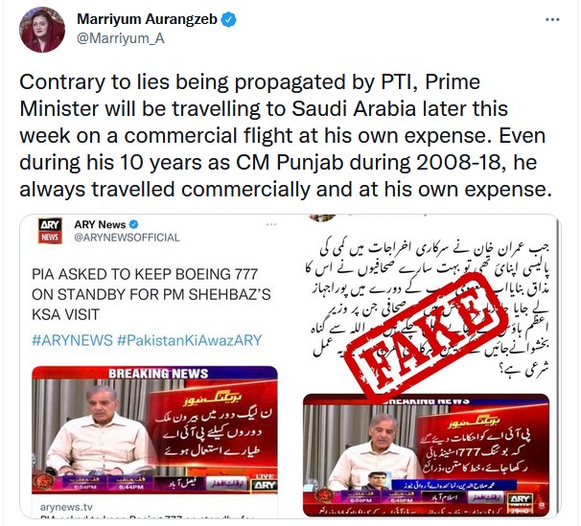
Task: Open Marriyum Aurangzeb's profile picture
Action: point(42,30)
